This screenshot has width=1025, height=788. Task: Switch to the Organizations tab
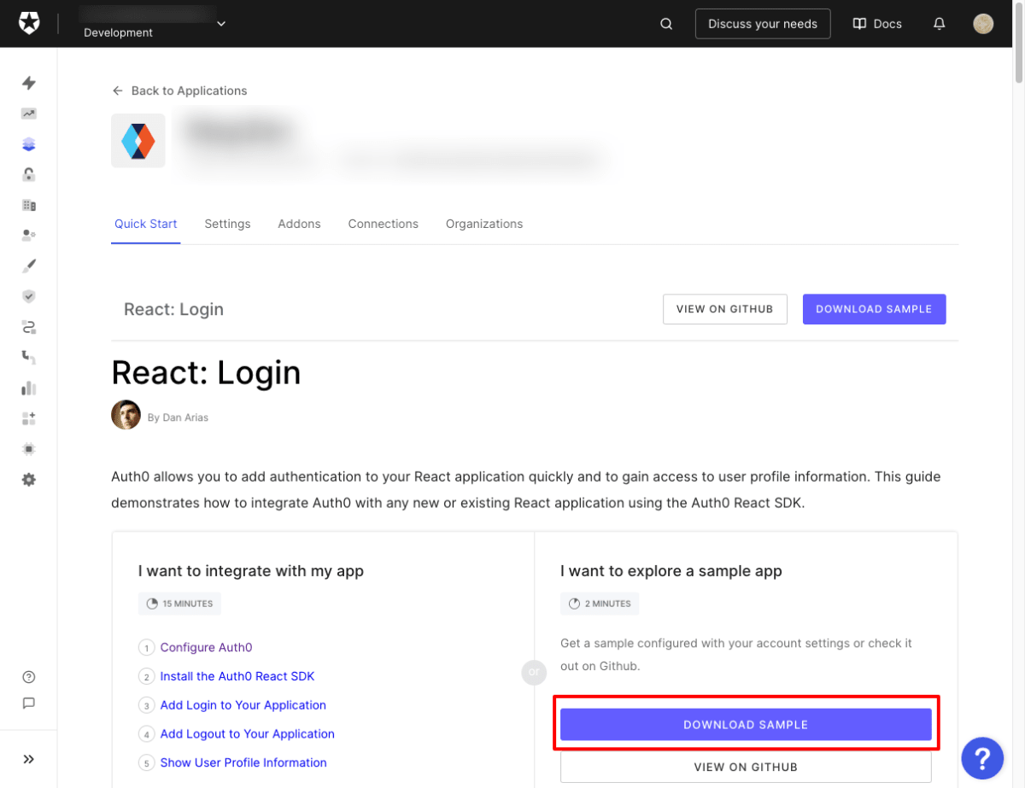click(x=484, y=224)
